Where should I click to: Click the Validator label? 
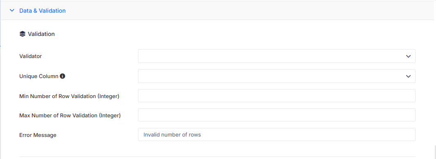coord(31,56)
